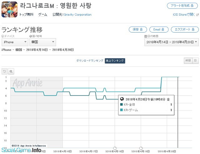Click the event marker on April 18
Viewport: 200px width, 154px height.
(115, 148)
